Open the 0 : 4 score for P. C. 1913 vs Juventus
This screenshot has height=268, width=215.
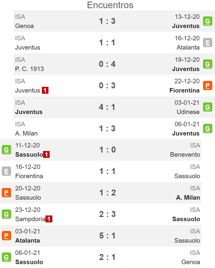pyautogui.click(x=107, y=64)
